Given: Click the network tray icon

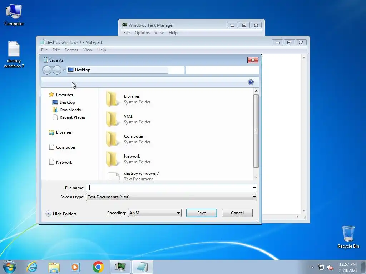Looking at the screenshot, I should (x=321, y=267).
